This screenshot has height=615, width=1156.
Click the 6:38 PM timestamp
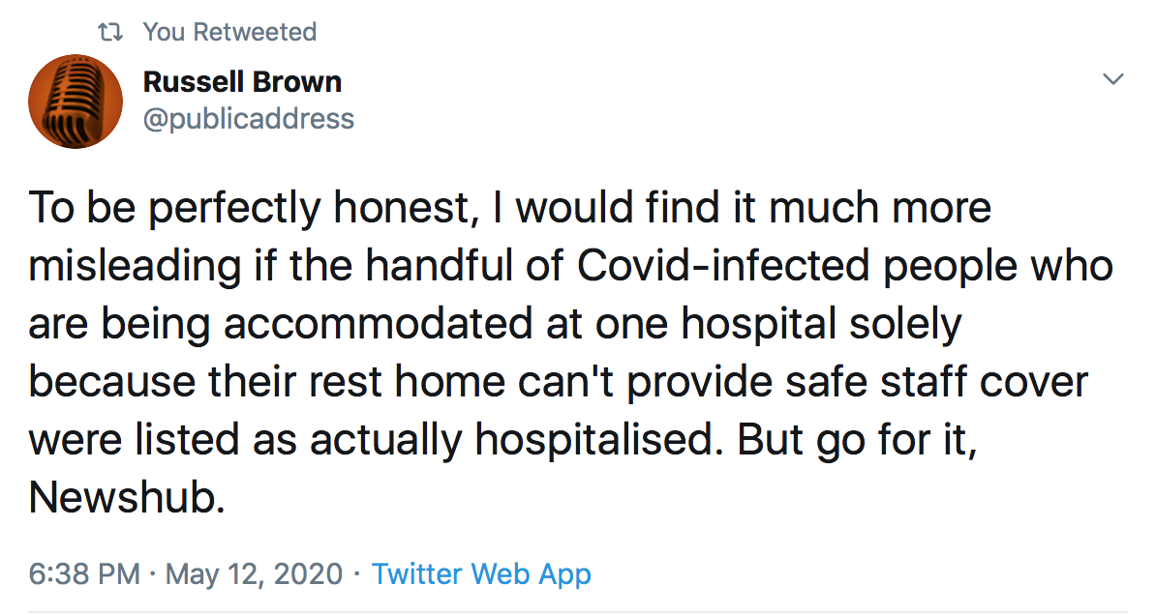click(x=84, y=573)
